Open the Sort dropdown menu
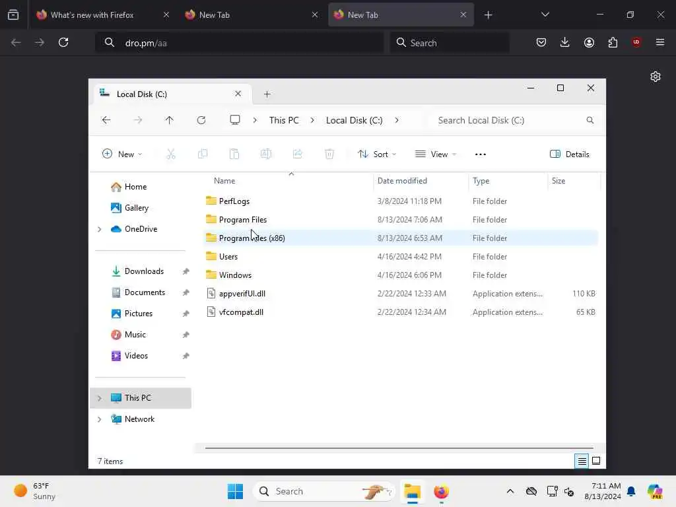This screenshot has width=676, height=507. (x=377, y=154)
